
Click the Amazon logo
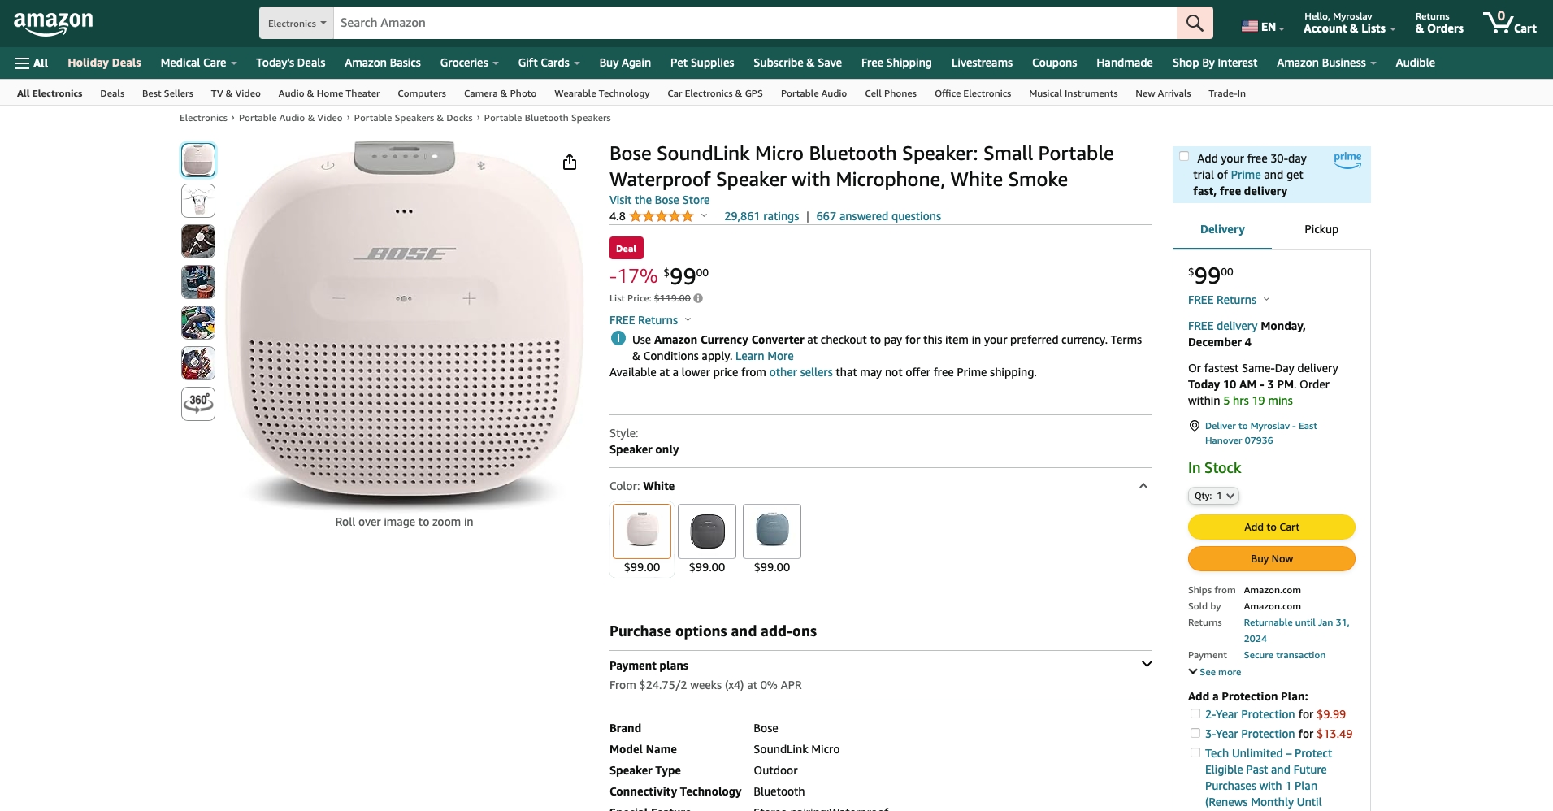pyautogui.click(x=54, y=24)
